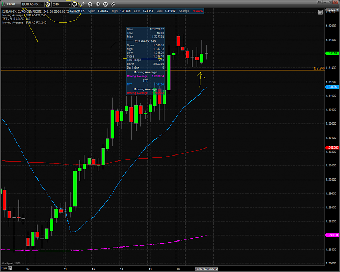Click the grid icon next to Dyn
The width and height of the screenshot is (340, 272).
point(10,269)
